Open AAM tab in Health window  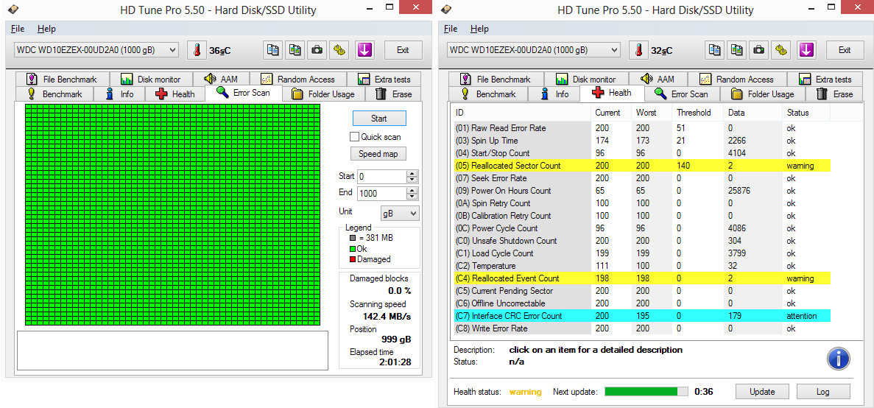(x=658, y=79)
